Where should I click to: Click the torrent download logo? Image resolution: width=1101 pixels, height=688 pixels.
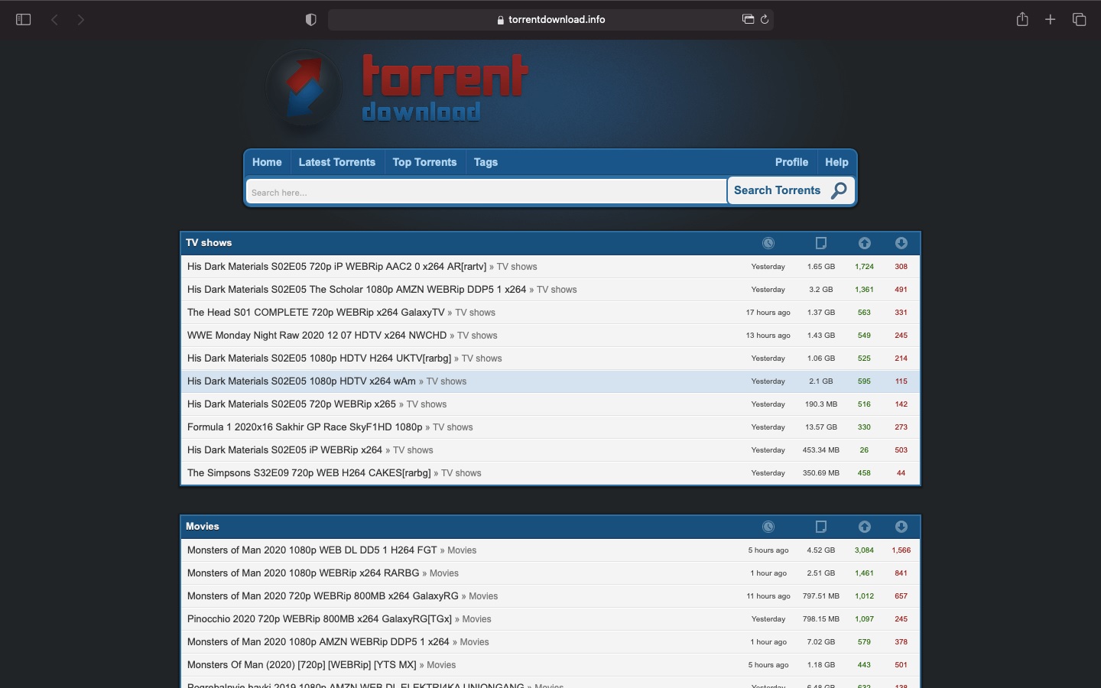pos(398,90)
